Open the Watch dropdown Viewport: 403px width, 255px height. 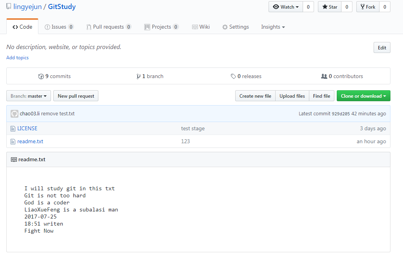click(286, 7)
